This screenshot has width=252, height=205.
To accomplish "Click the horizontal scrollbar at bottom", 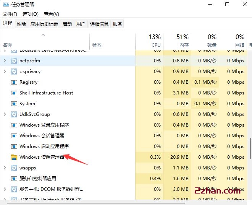I will click(x=96, y=203).
